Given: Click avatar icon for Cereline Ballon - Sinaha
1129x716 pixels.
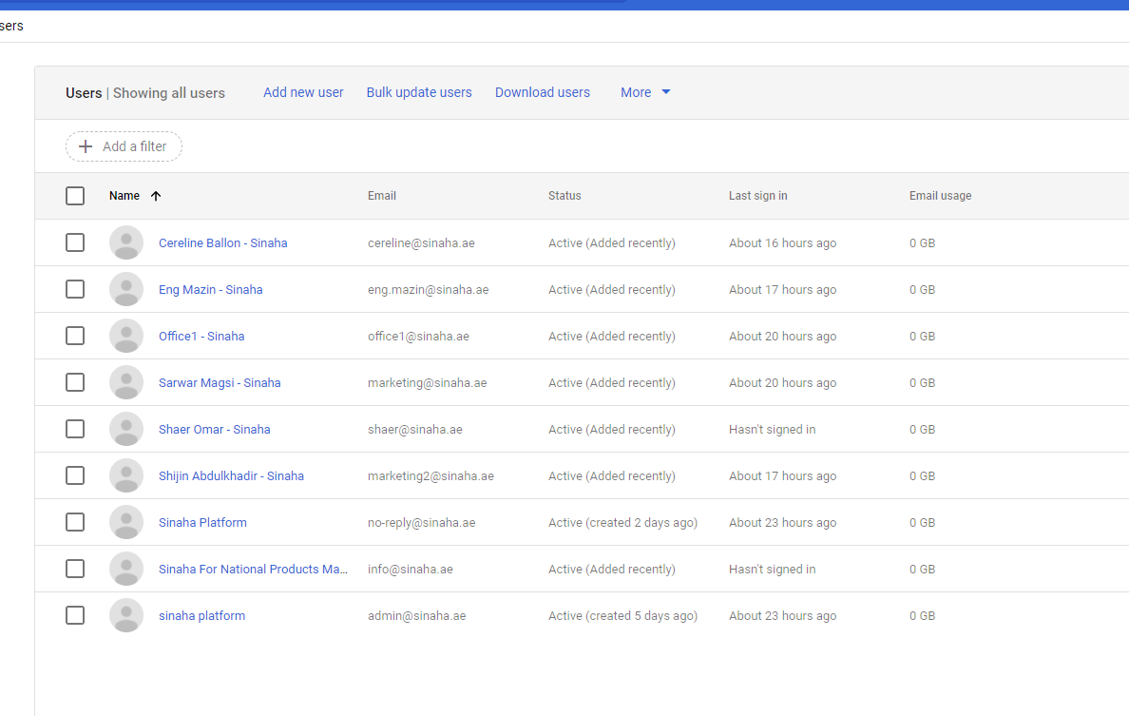Looking at the screenshot, I should pyautogui.click(x=126, y=242).
